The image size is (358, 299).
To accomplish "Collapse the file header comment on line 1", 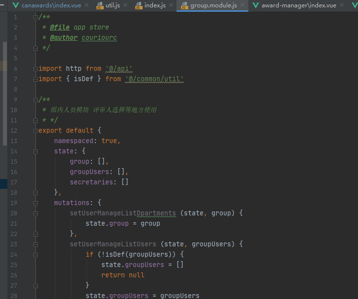I will pos(35,17).
